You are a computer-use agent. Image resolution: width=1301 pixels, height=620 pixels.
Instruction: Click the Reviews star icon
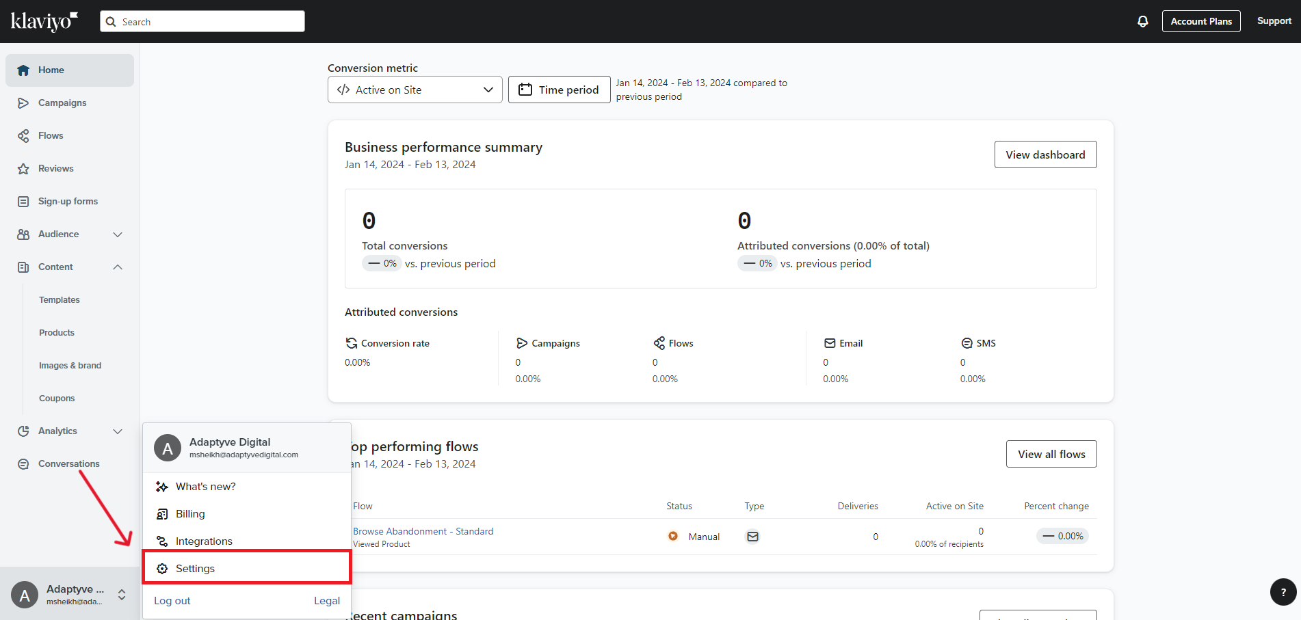click(x=23, y=169)
